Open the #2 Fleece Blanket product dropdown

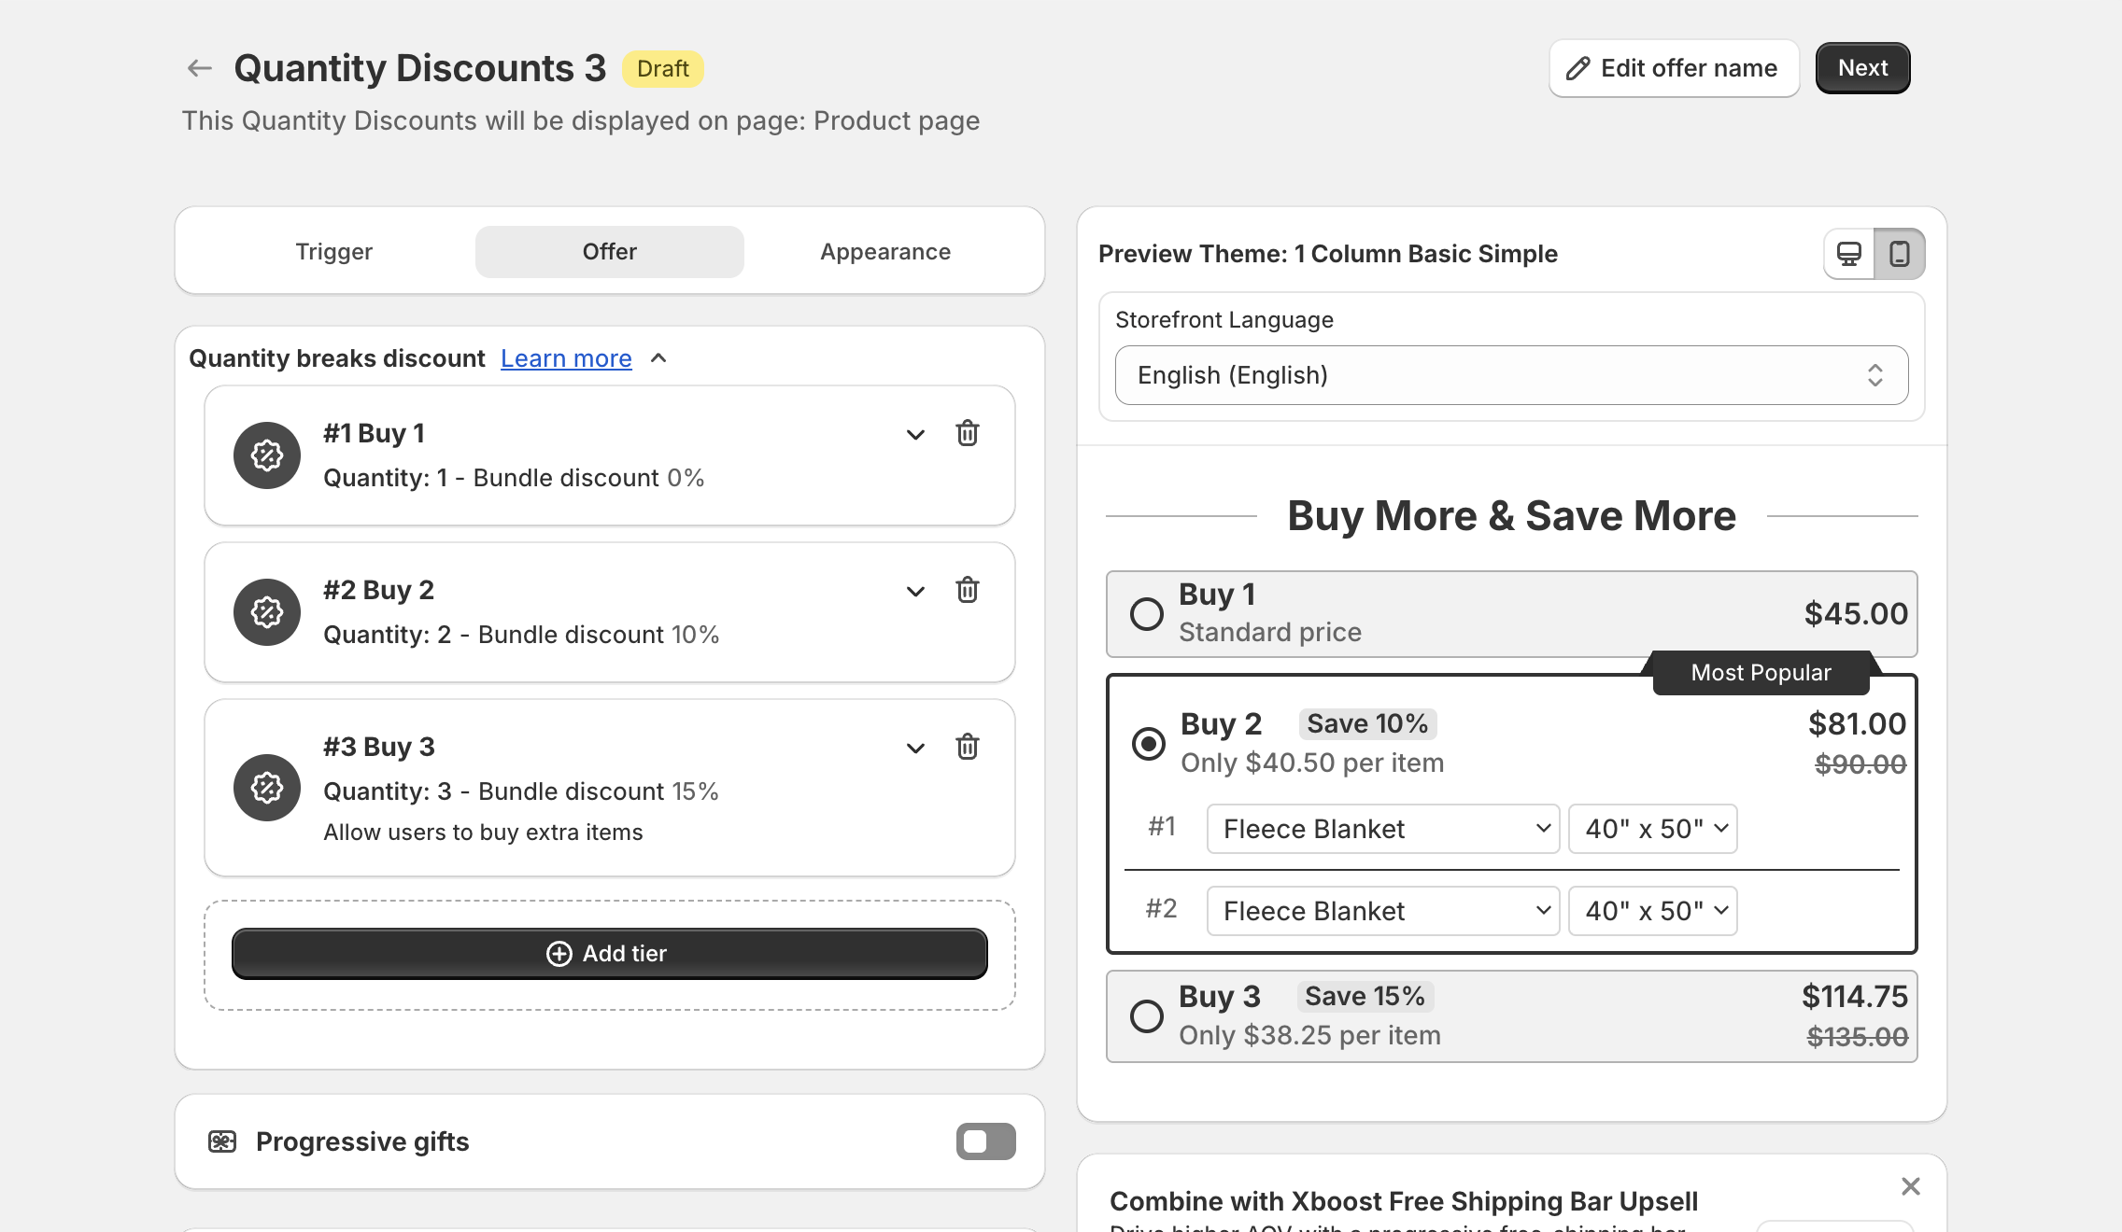coord(1383,911)
